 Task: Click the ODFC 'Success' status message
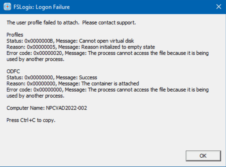[88, 77]
